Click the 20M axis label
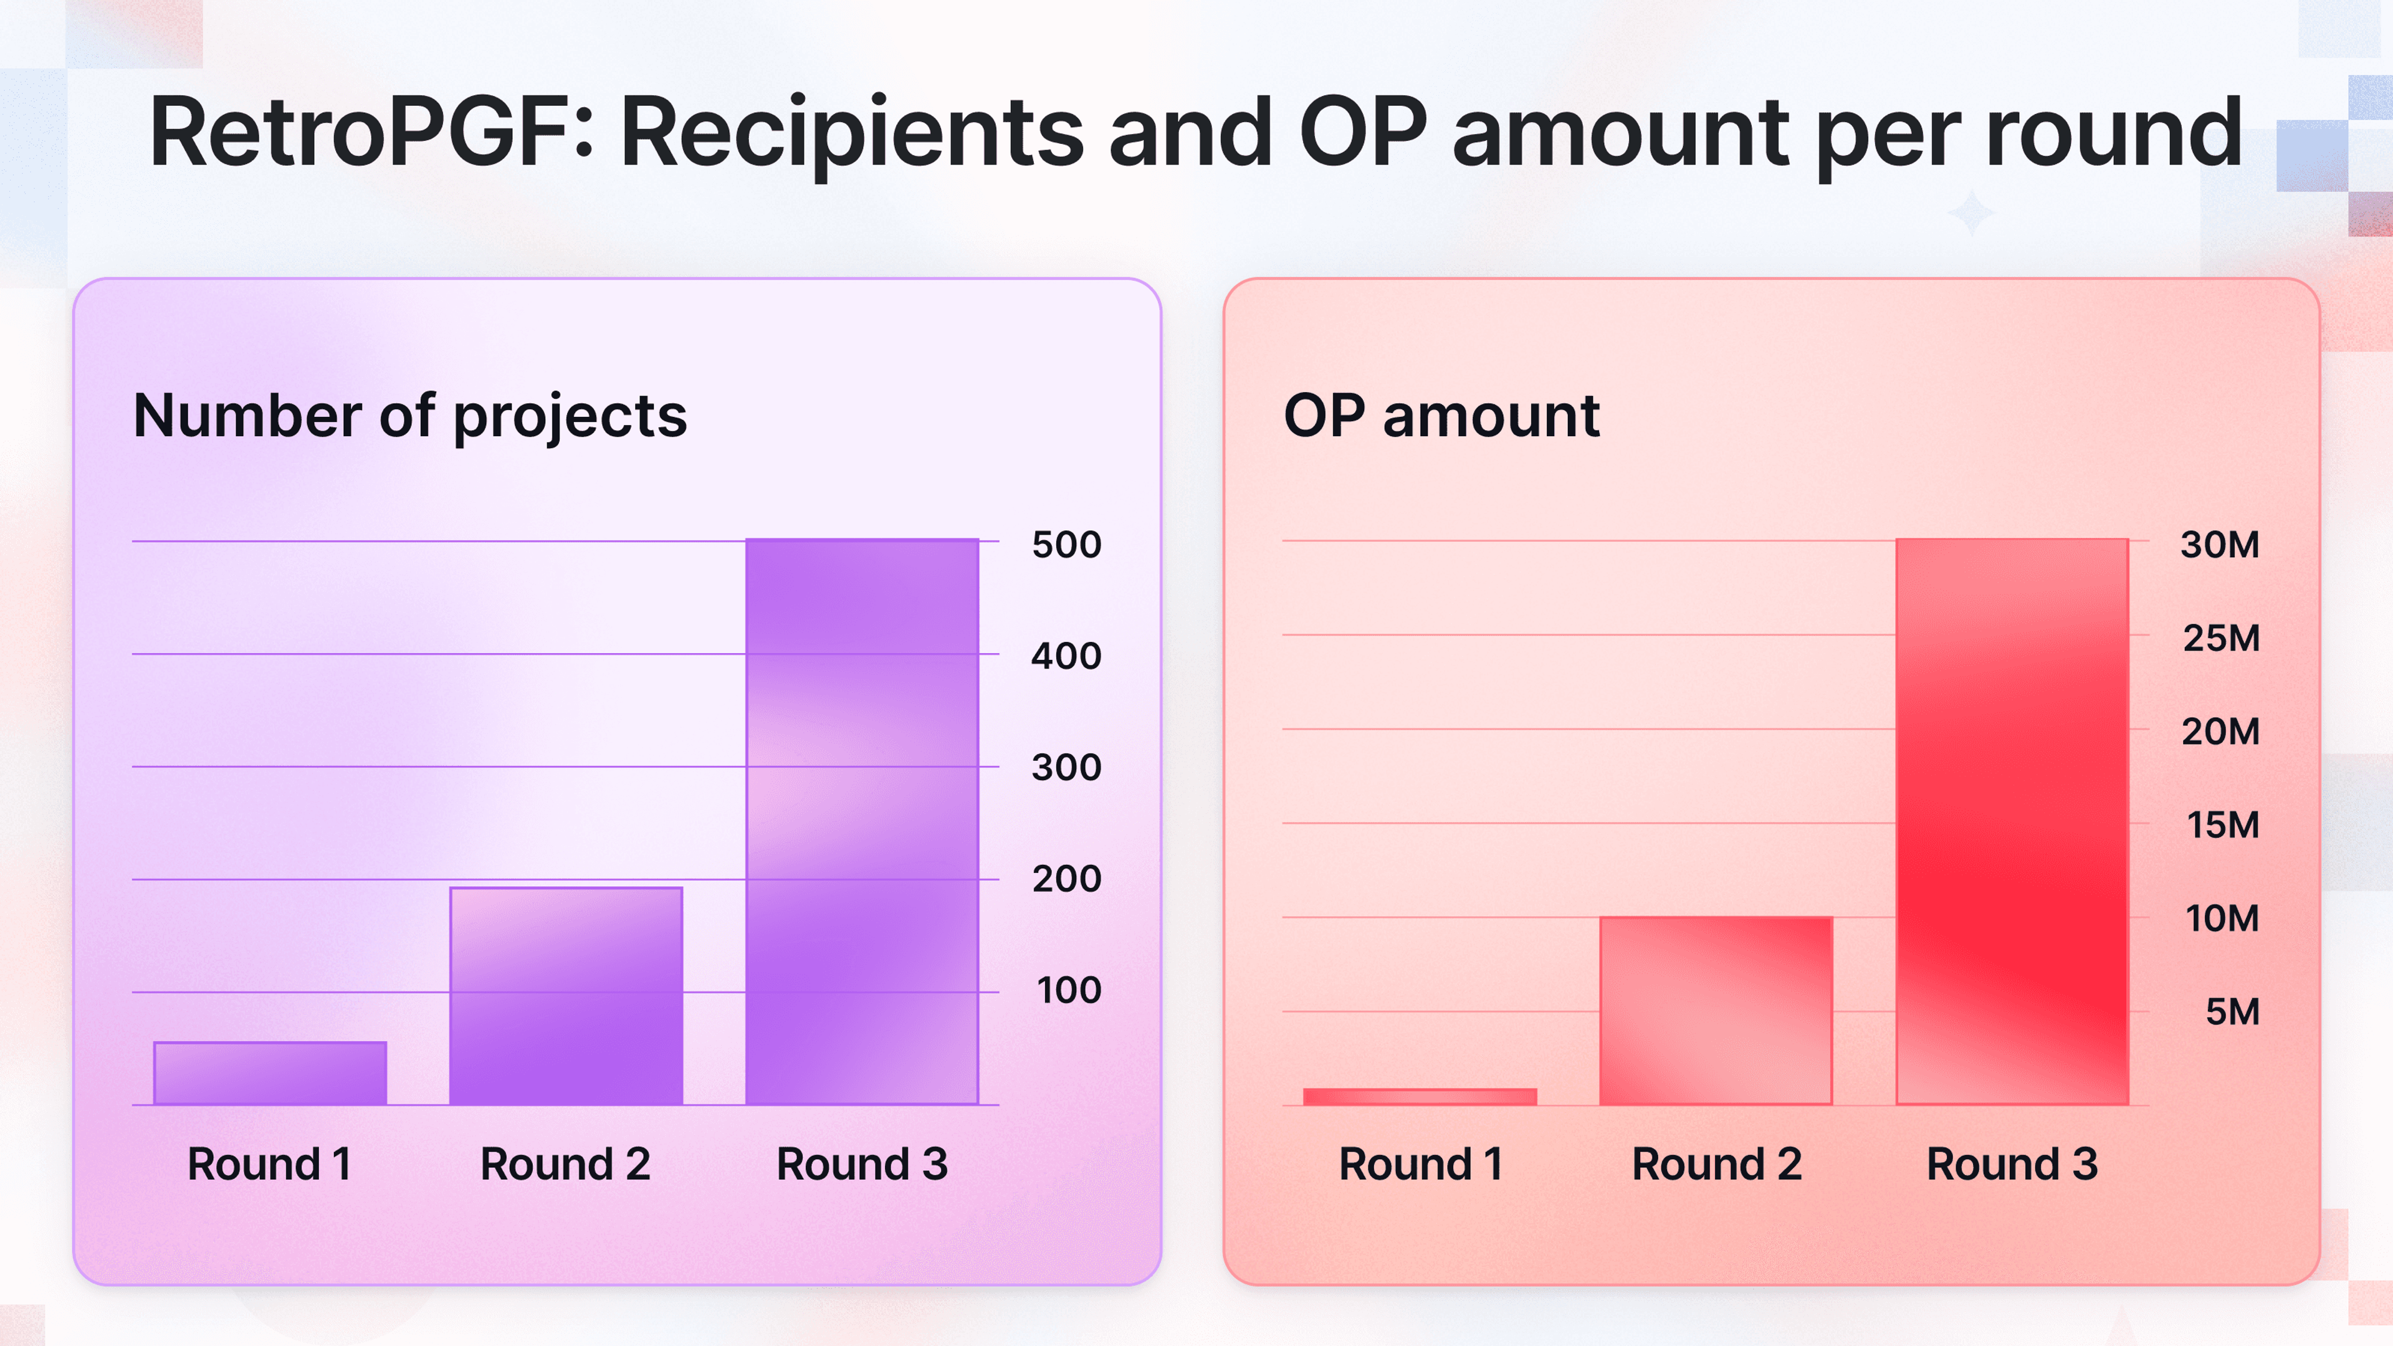Image resolution: width=2393 pixels, height=1346 pixels. [x=2221, y=732]
